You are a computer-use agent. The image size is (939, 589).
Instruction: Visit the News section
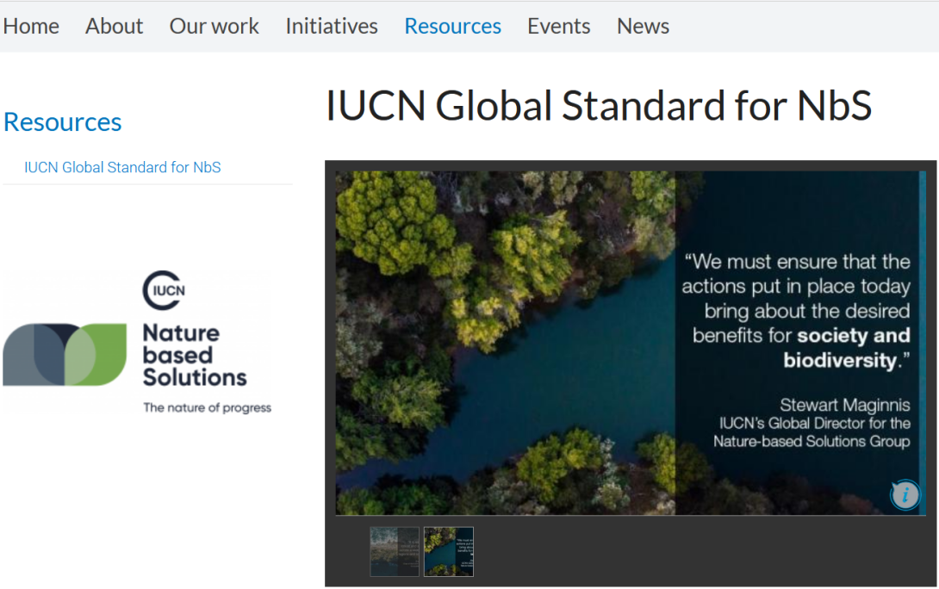643,27
